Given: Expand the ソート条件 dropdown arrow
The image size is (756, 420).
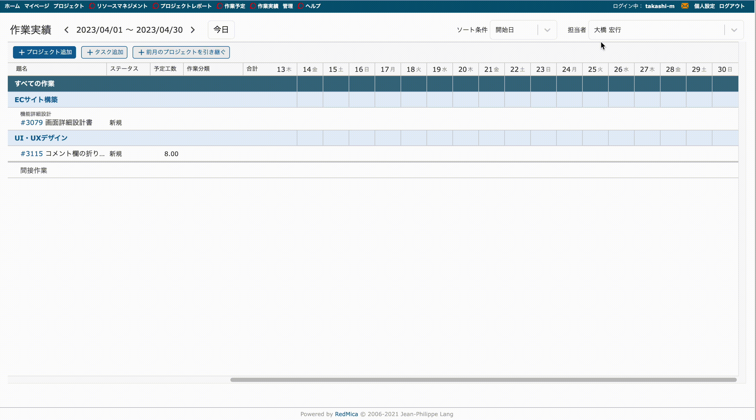Looking at the screenshot, I should 547,30.
